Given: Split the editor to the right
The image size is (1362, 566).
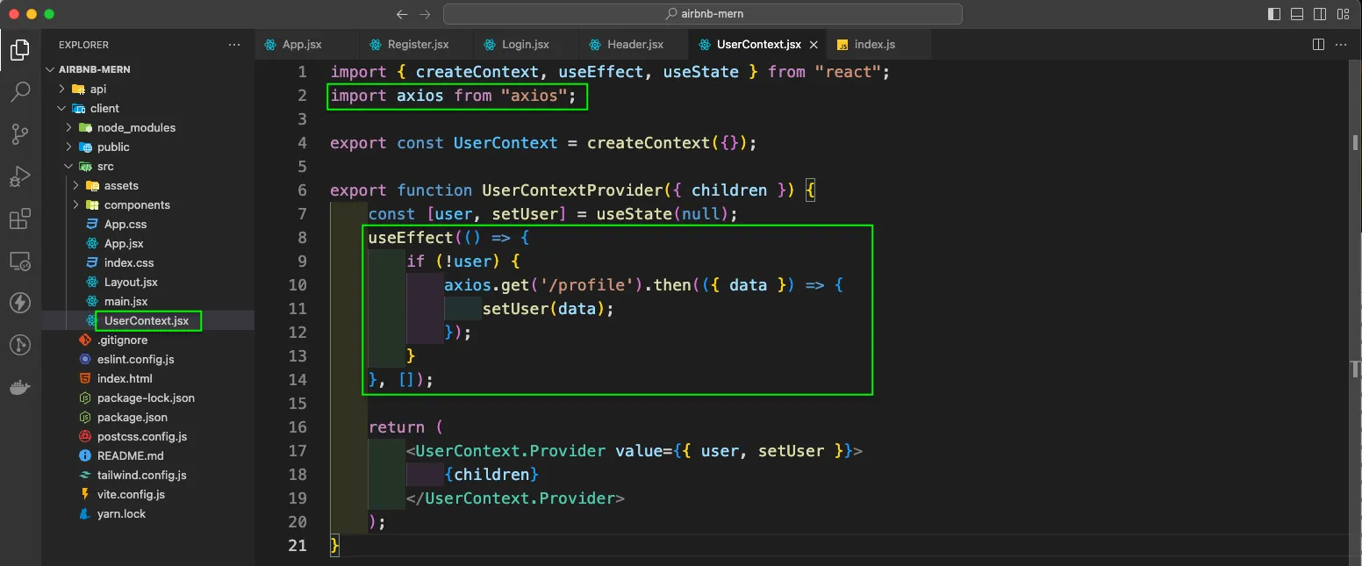Looking at the screenshot, I should point(1318,44).
